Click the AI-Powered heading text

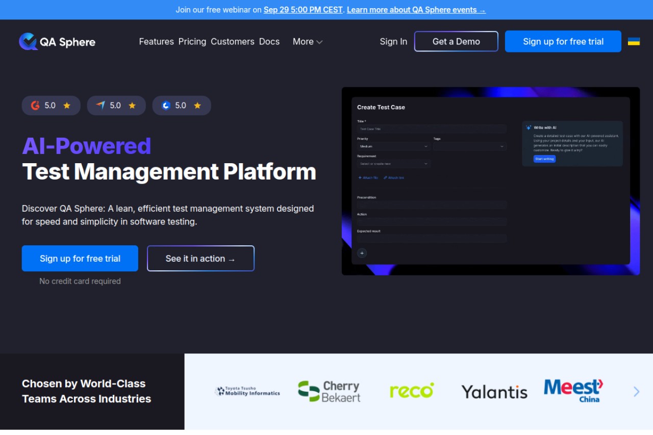[x=87, y=146]
